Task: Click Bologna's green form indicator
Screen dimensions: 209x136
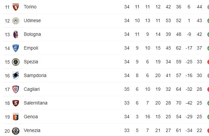Action: tap(208, 34)
